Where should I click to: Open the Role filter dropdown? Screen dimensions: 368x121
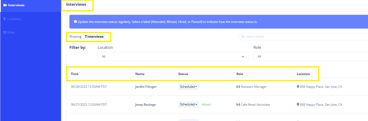(311, 57)
